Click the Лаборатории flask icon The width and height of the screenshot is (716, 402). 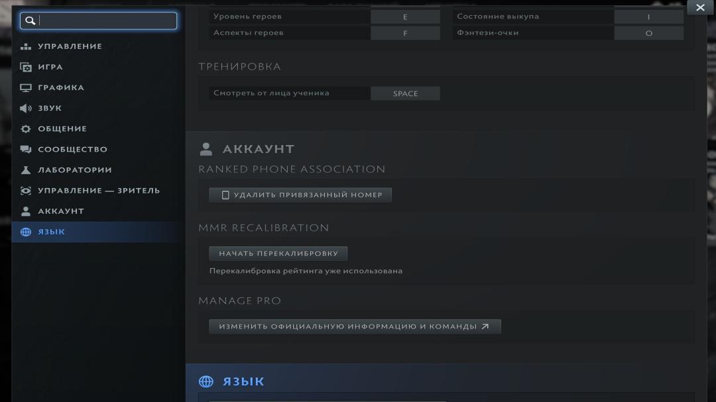click(26, 170)
